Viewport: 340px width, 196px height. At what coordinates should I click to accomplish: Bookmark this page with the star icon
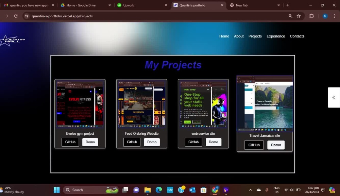(299, 16)
